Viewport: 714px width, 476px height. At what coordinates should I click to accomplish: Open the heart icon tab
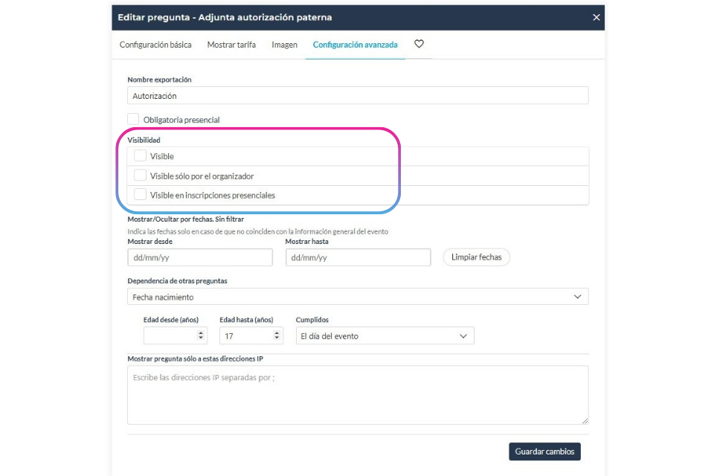coord(419,44)
